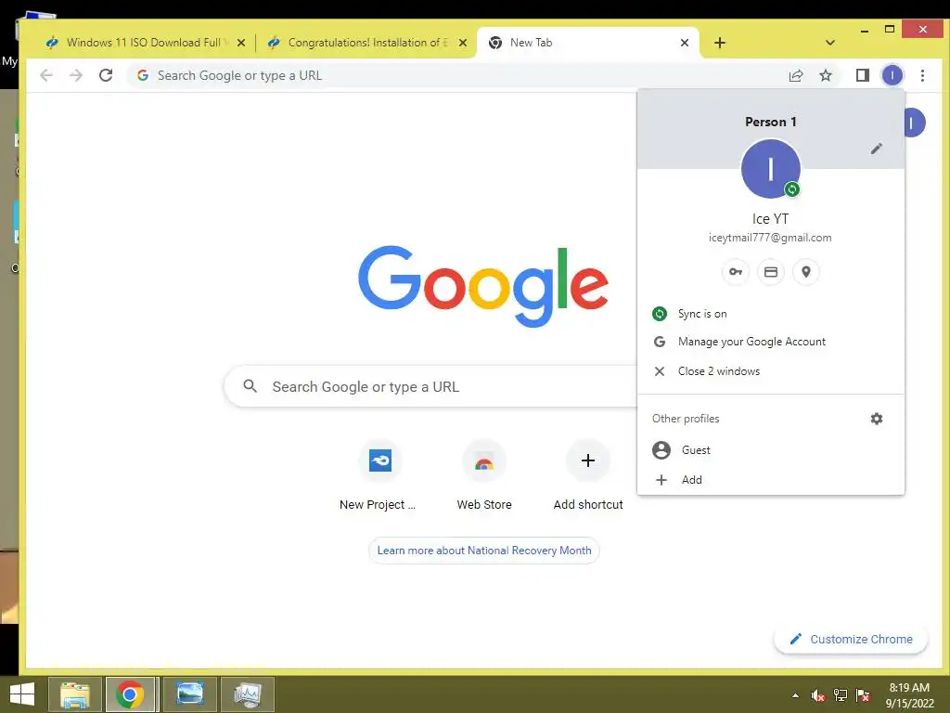Viewport: 950px width, 713px height.
Task: Click the Google logo
Action: 482,286
